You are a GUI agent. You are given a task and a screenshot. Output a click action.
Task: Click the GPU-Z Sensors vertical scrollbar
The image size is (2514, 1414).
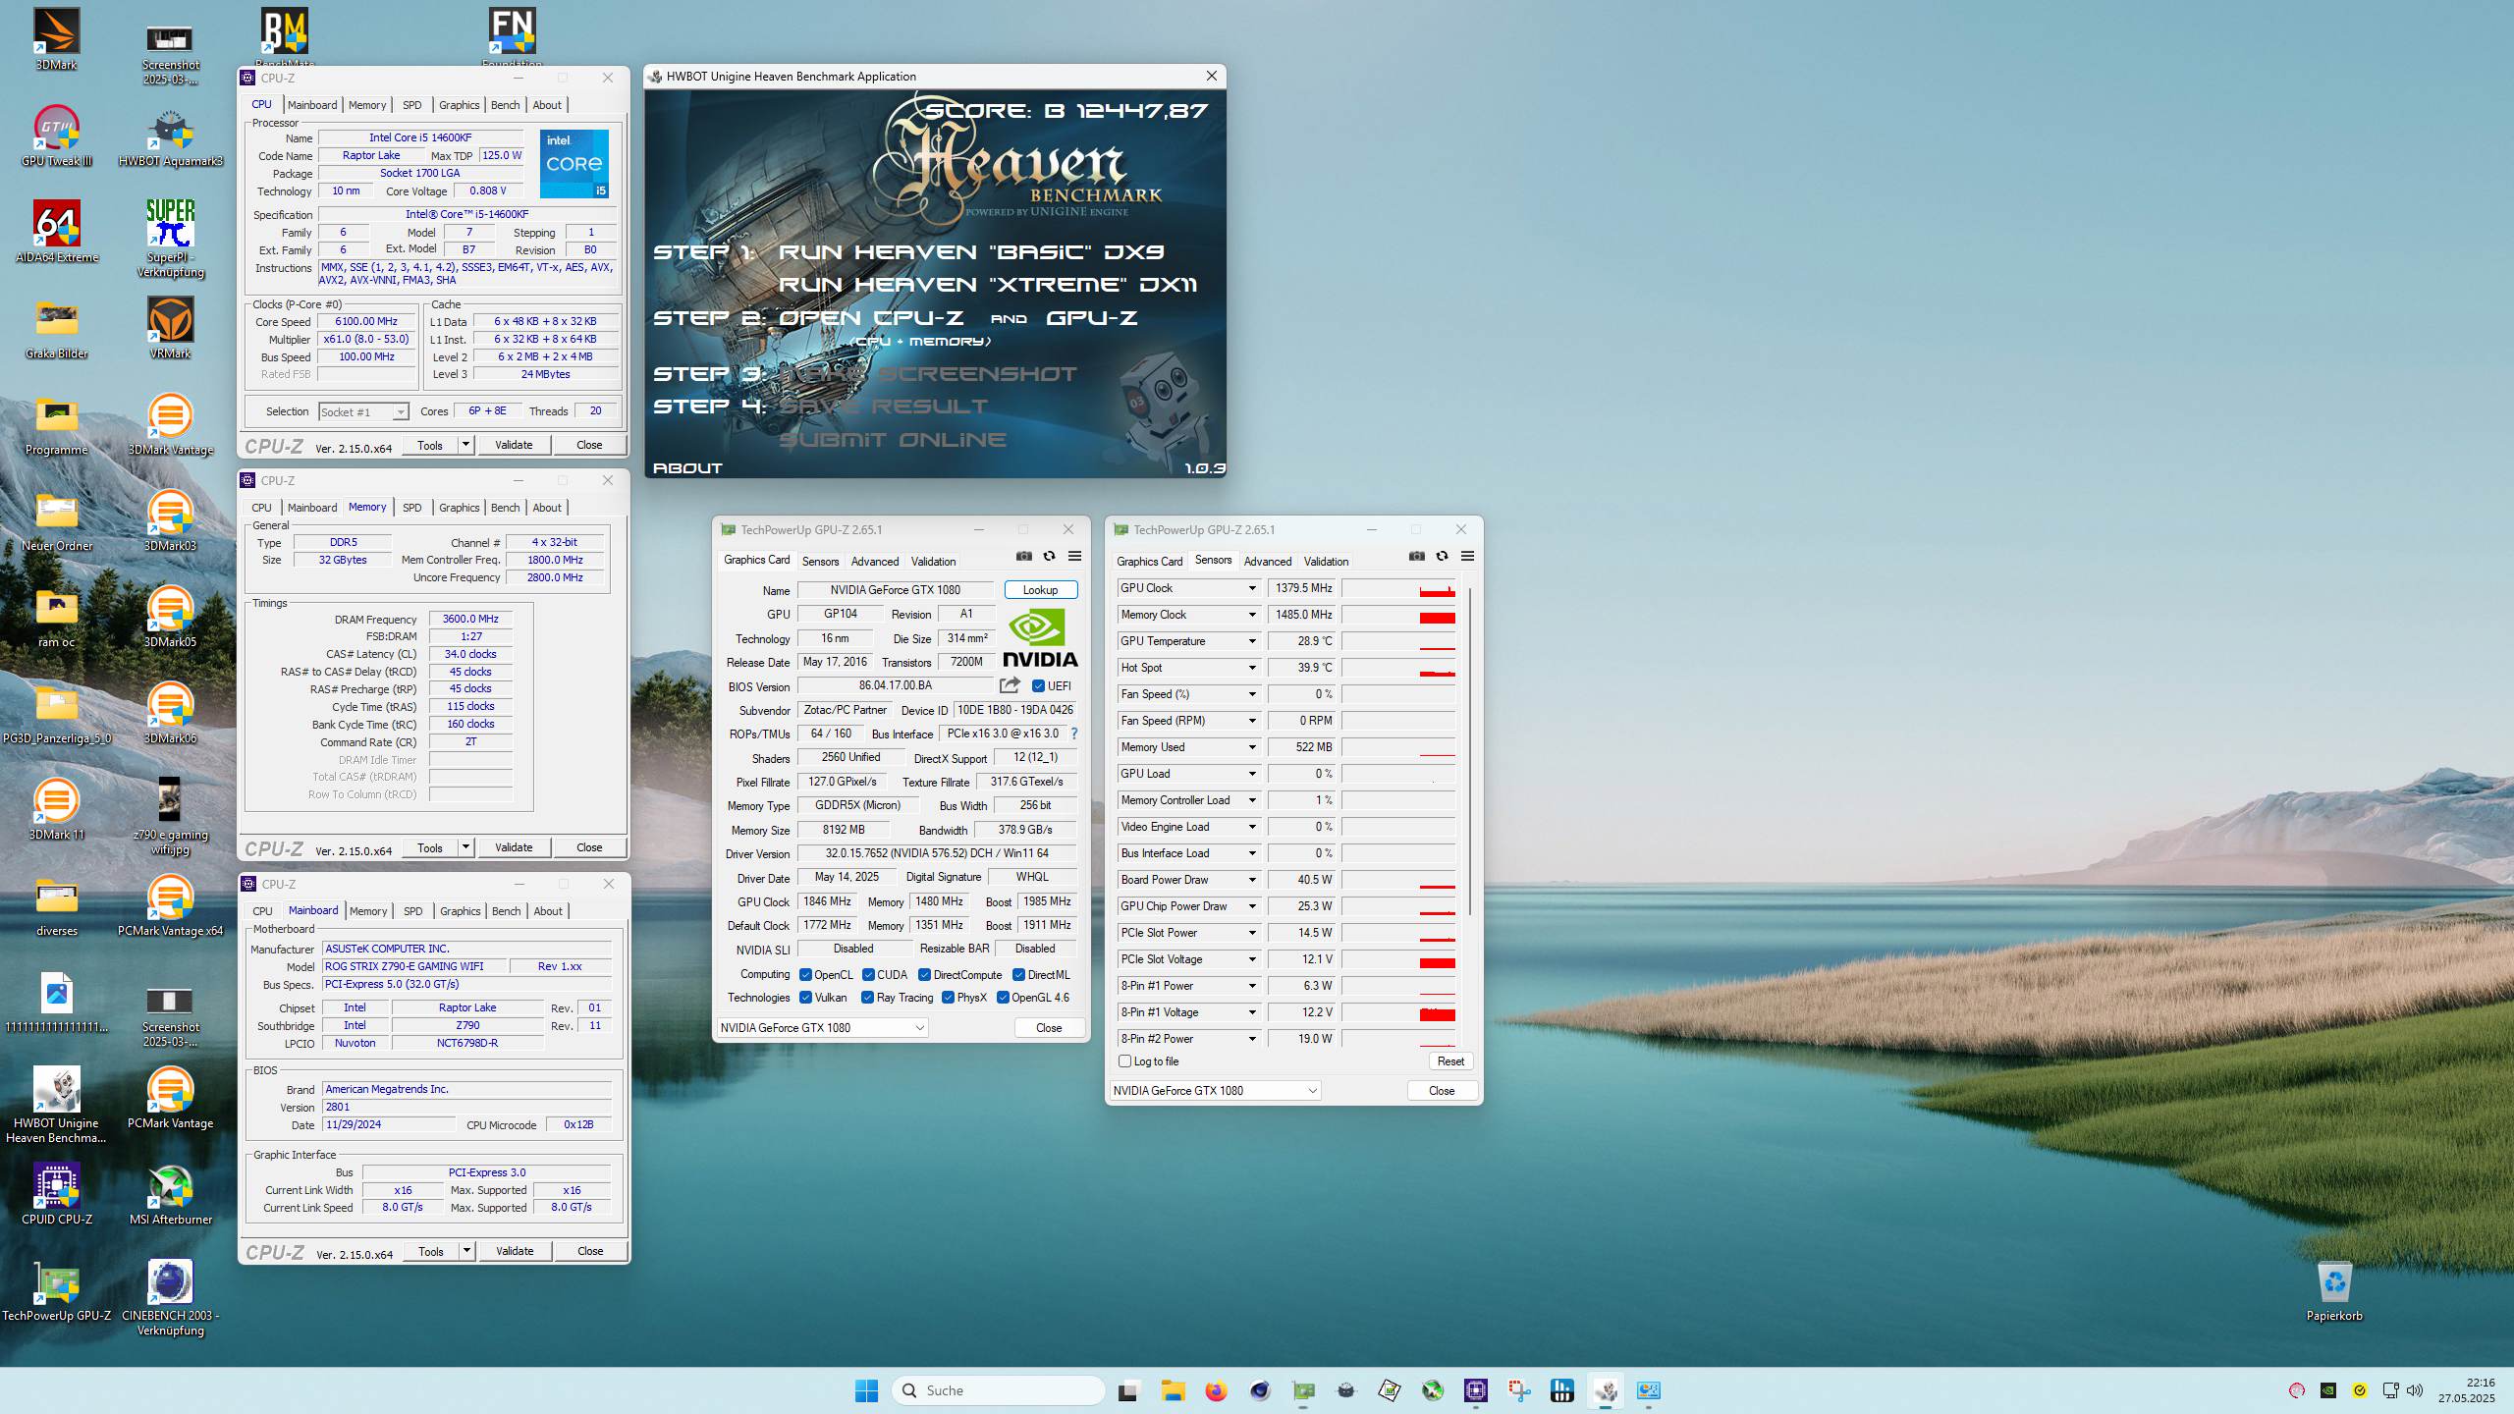click(1470, 751)
